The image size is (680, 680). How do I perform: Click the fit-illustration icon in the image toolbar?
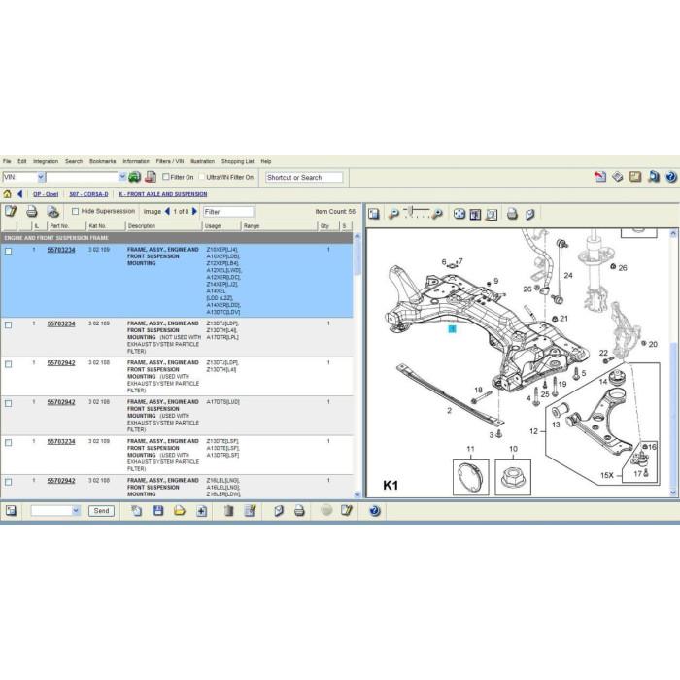click(x=459, y=214)
